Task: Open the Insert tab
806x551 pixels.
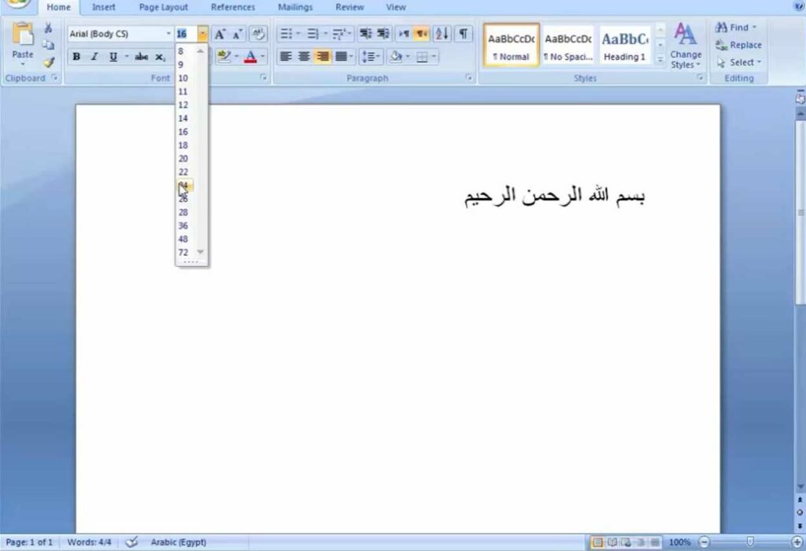Action: 103,7
